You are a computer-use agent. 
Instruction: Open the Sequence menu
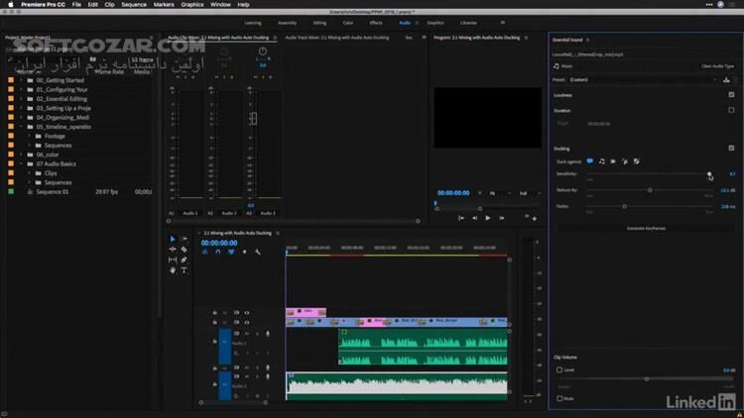coord(134,4)
